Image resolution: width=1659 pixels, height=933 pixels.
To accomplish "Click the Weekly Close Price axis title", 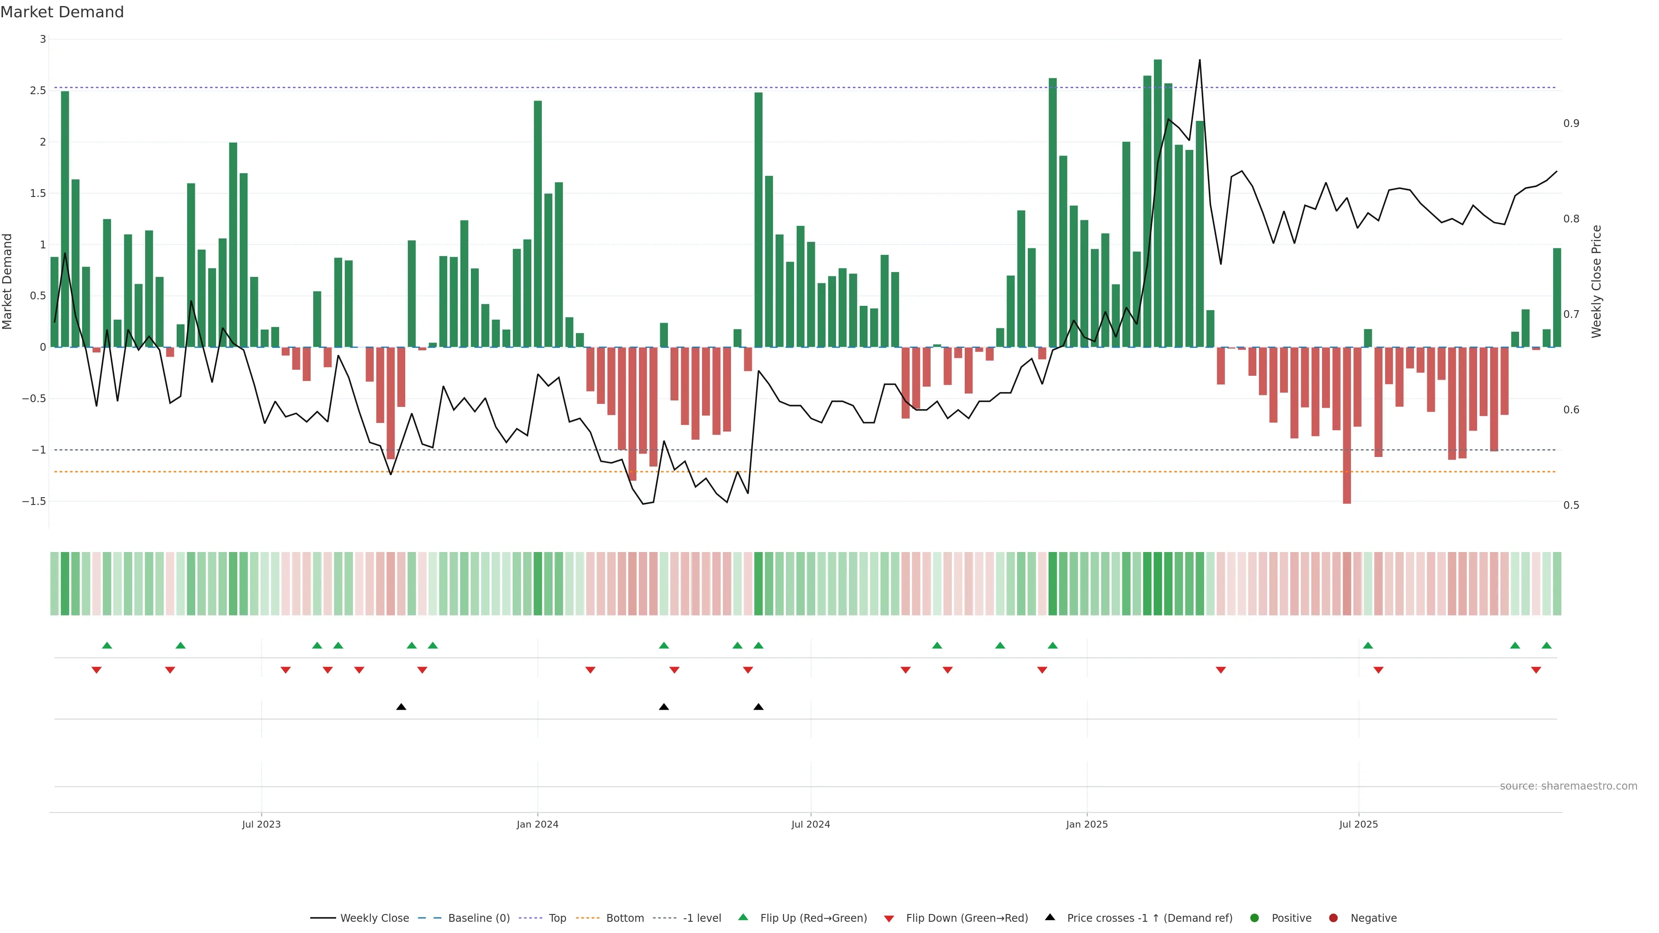I will [x=1596, y=281].
